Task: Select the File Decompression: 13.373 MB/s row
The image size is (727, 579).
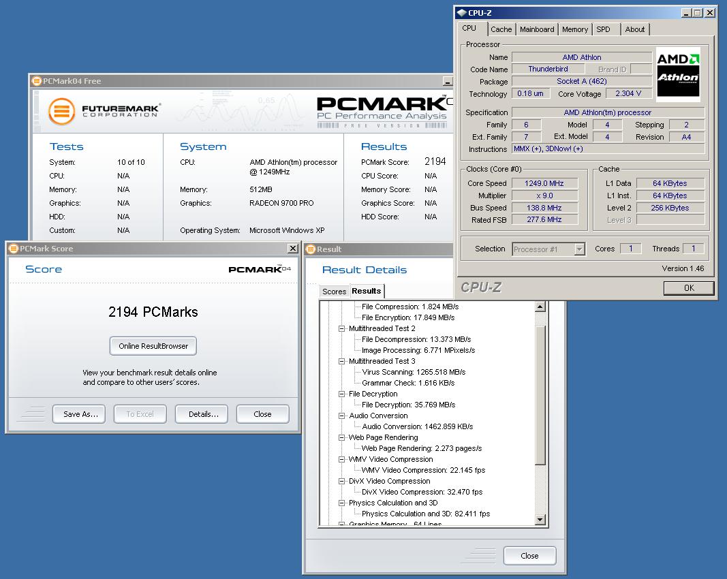Action: (416, 339)
